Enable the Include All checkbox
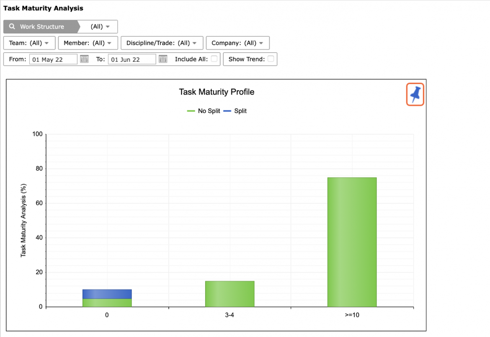 tap(214, 59)
